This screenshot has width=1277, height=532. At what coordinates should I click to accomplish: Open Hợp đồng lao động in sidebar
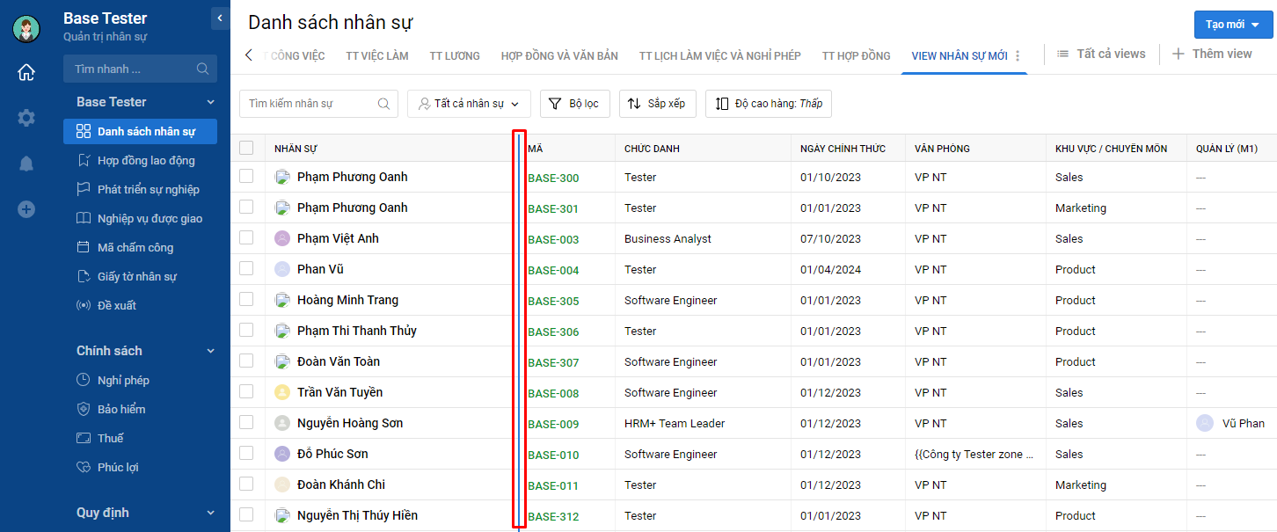[140, 160]
